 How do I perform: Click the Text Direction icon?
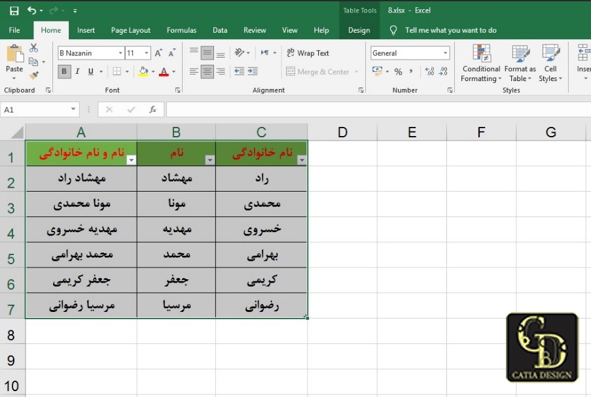click(x=265, y=53)
